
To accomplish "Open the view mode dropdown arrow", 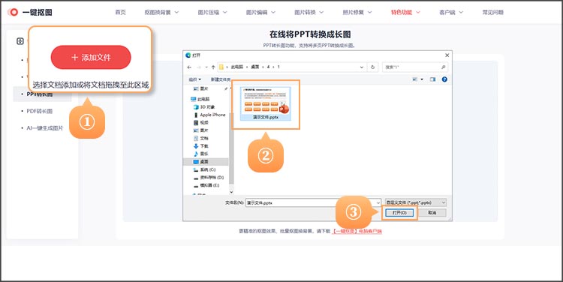I will pos(422,79).
